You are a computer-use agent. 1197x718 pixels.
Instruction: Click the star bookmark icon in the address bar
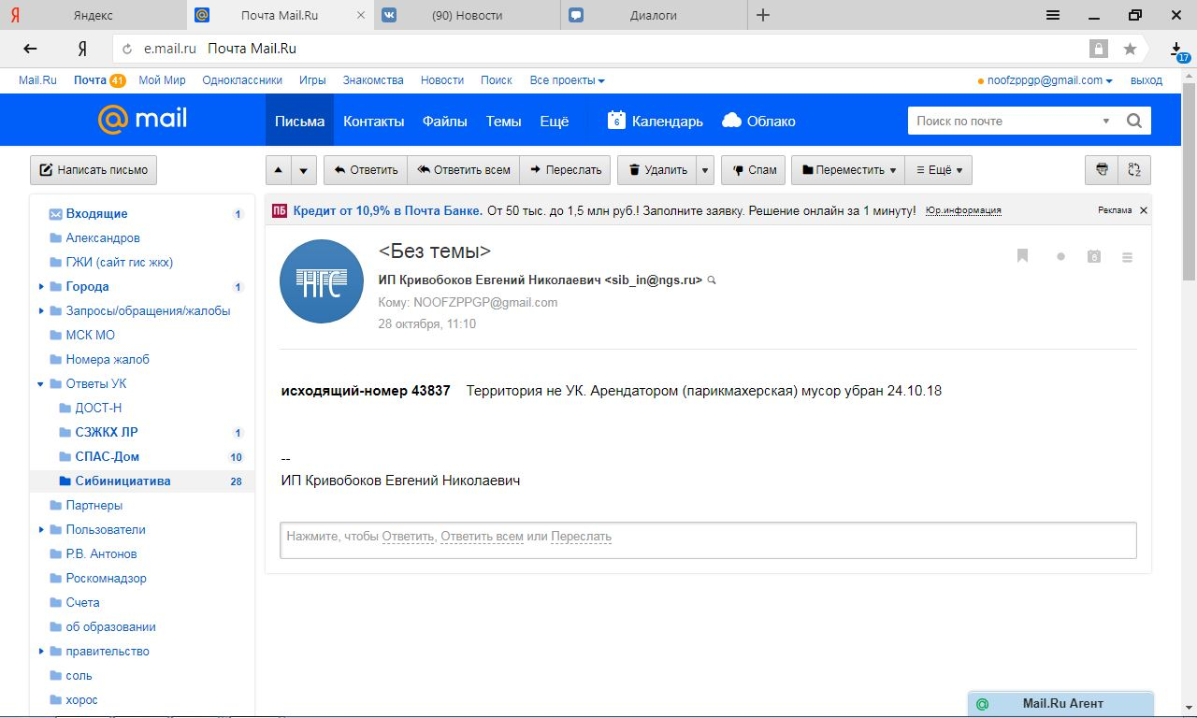[x=1130, y=49]
